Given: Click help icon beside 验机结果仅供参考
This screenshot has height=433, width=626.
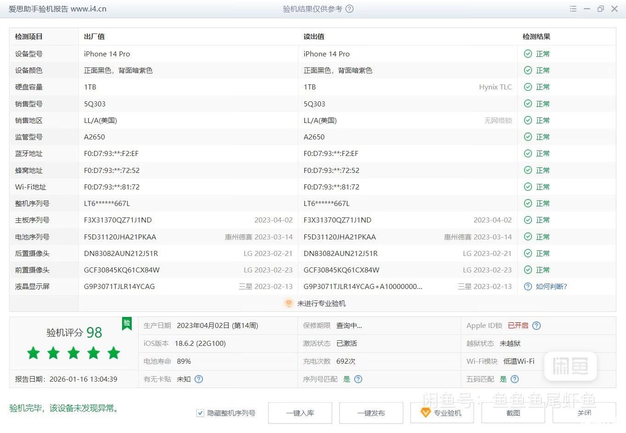Looking at the screenshot, I should [349, 9].
